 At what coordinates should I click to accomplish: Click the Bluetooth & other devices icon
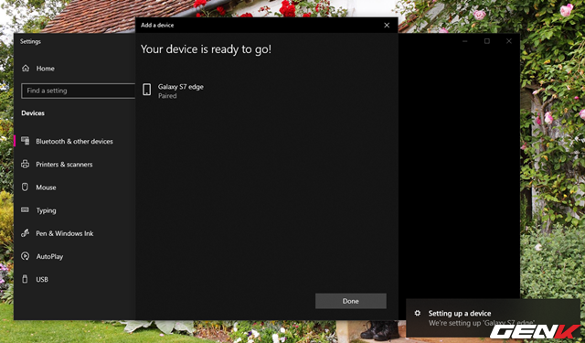pyautogui.click(x=25, y=141)
